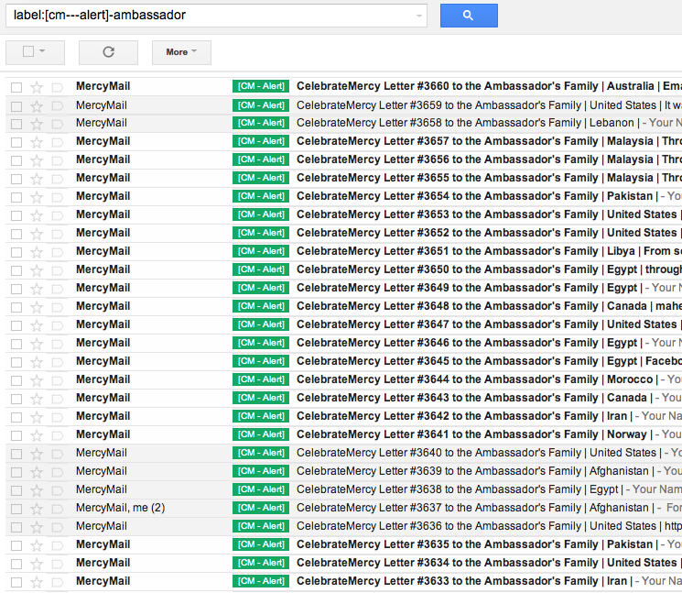Open Letter #3660 Australia email
The image size is (682, 593).
coord(343,86)
